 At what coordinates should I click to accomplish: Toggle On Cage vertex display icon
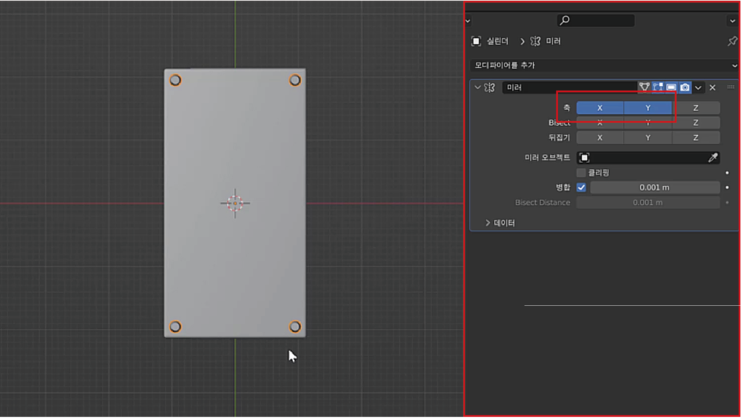pos(644,87)
